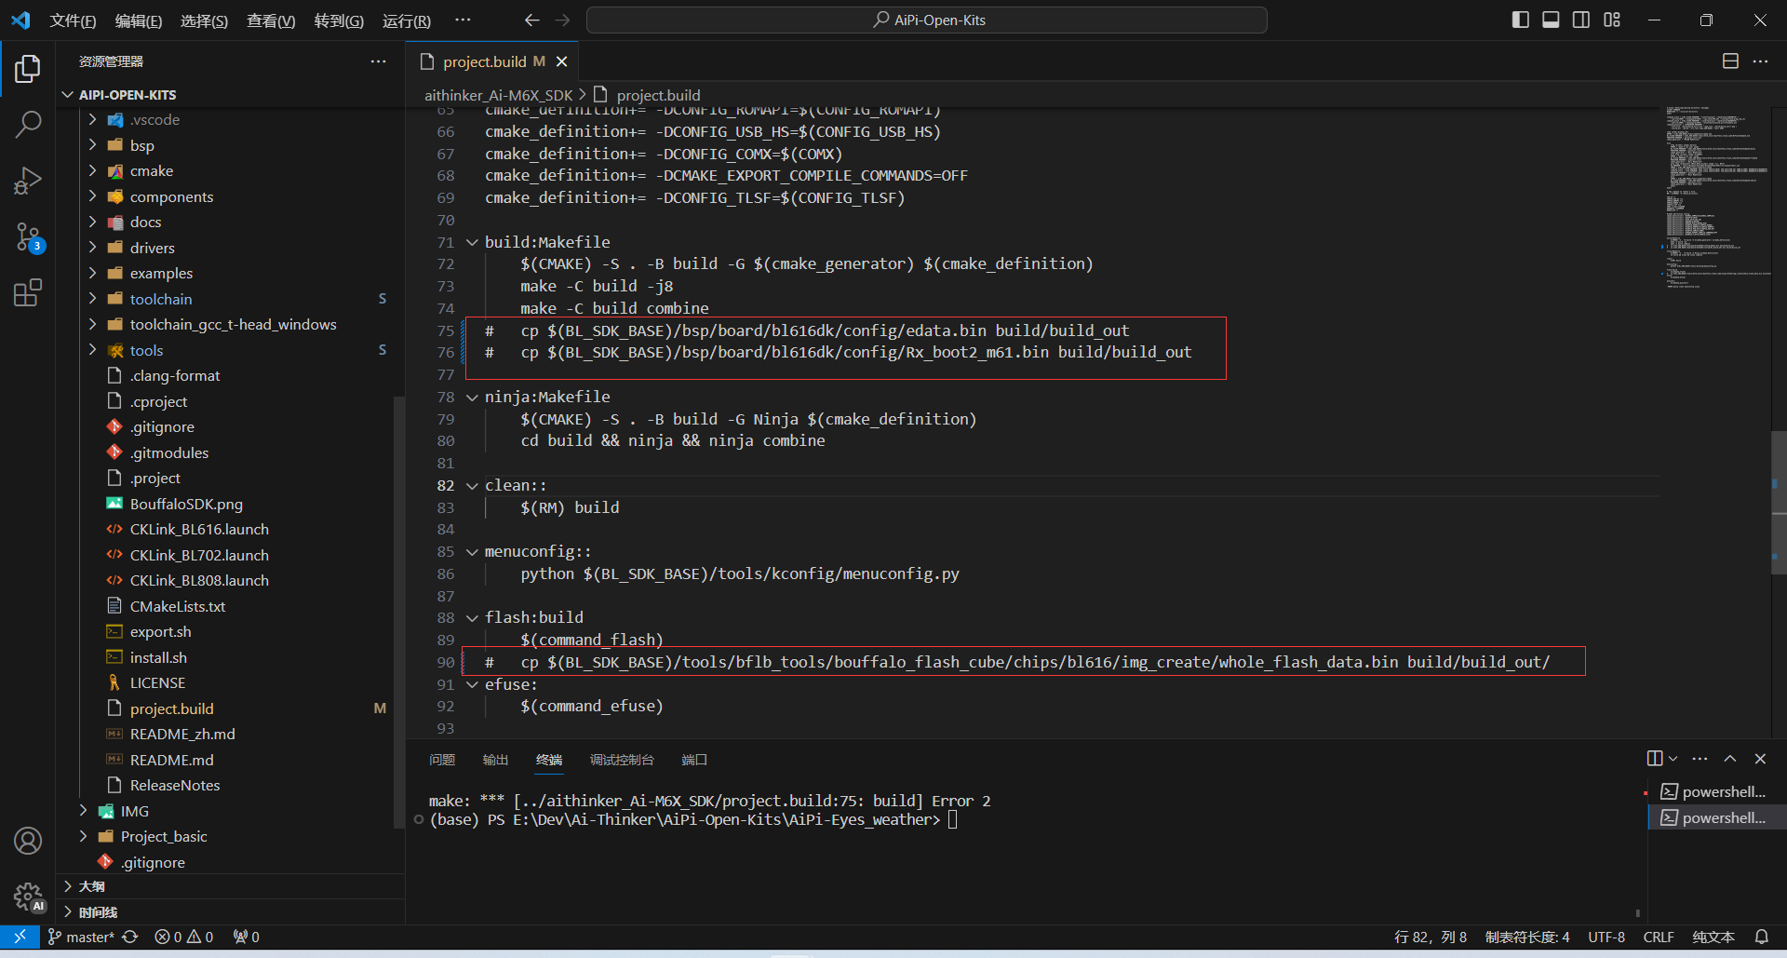Expand the IMG folder
Viewport: 1787px width, 958px height.
(x=83, y=811)
